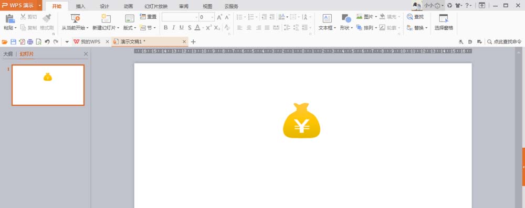Viewport: 525px width, 208px height.
Task: Open the 版式 layout dropdown
Action: (x=130, y=23)
